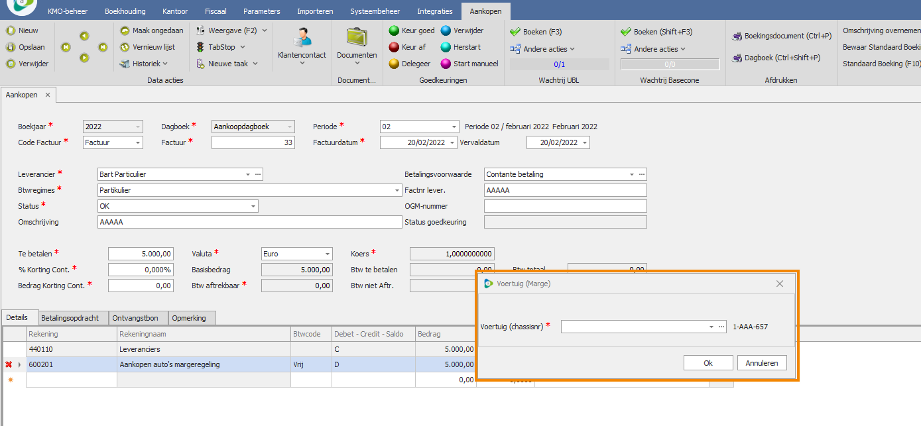Confirm vehicle dialog with Ok
Image resolution: width=921 pixels, height=426 pixels.
707,363
